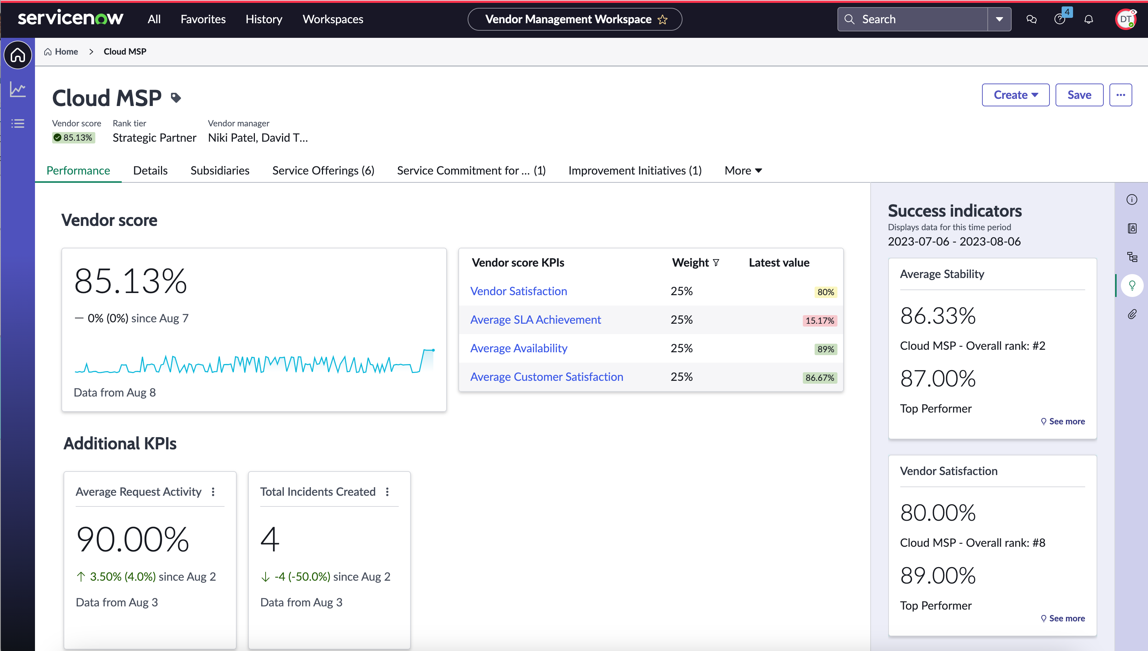The height and width of the screenshot is (651, 1148).
Task: Click 'Cloud MSP - Overall rank: #8' text
Action: coord(972,543)
